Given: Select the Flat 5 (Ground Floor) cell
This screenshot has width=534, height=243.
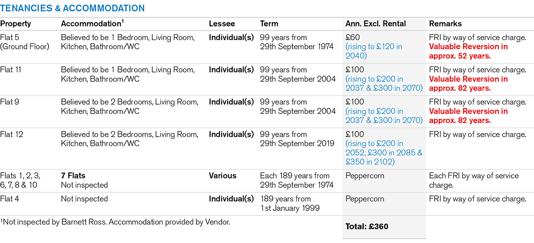Looking at the screenshot, I should click(24, 42).
